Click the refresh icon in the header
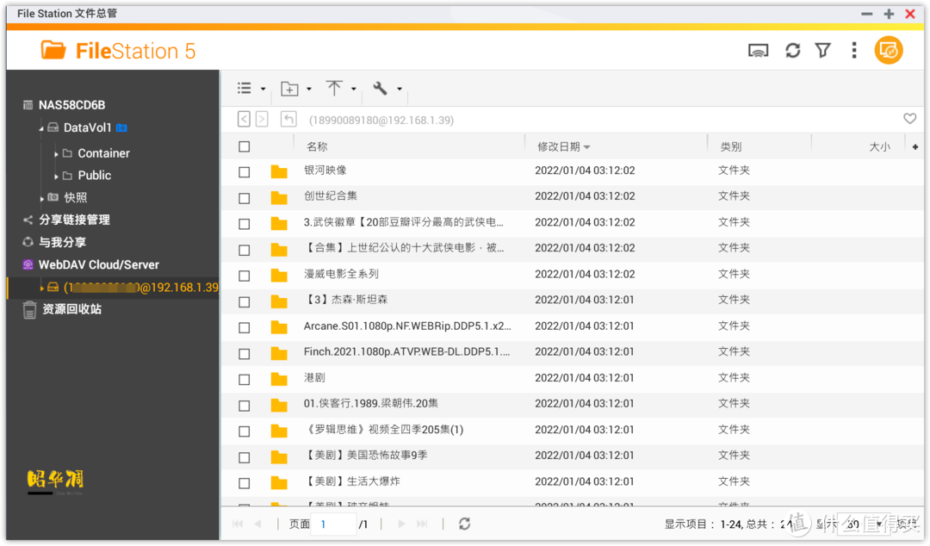 tap(792, 51)
